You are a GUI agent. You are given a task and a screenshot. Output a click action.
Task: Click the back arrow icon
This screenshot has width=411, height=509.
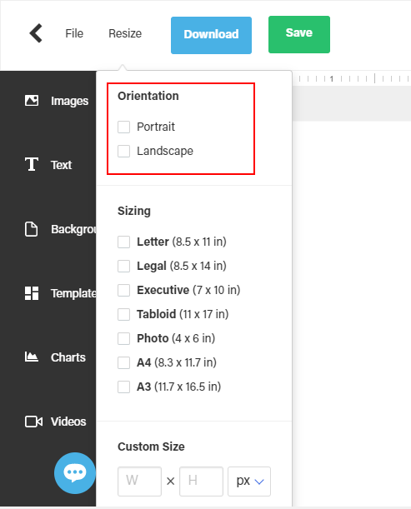point(36,33)
